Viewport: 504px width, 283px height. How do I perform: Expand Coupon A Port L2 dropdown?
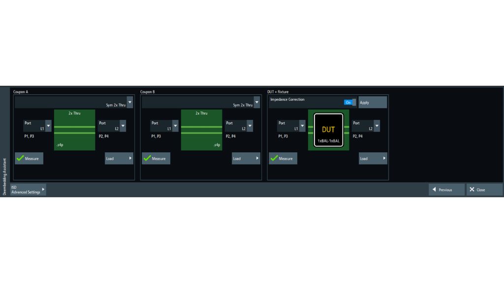pos(123,126)
